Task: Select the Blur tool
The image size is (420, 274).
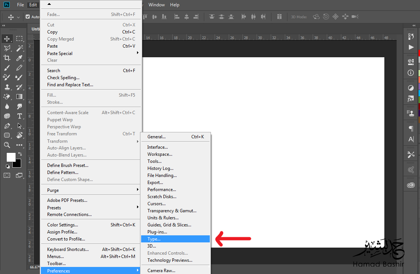Action: (7, 106)
